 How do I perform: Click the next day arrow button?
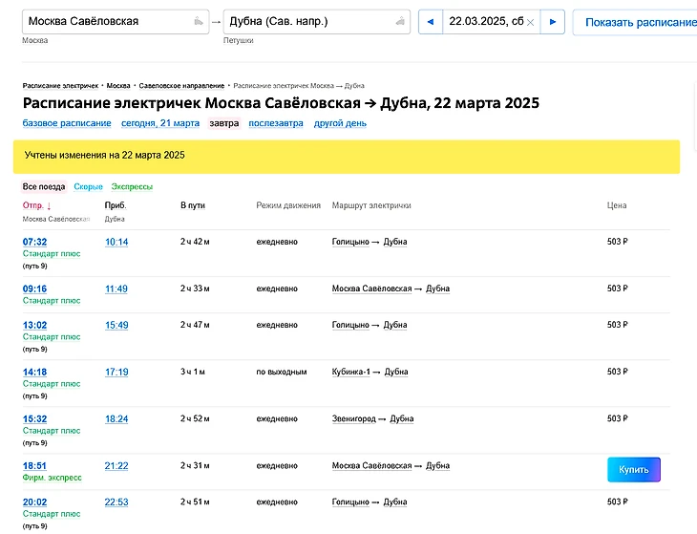tap(553, 22)
